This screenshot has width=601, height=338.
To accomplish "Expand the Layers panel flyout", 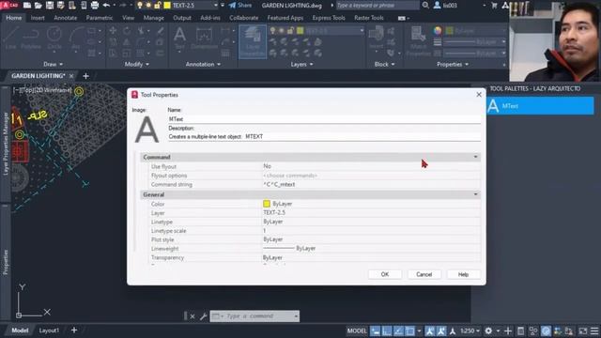I will 301,65.
